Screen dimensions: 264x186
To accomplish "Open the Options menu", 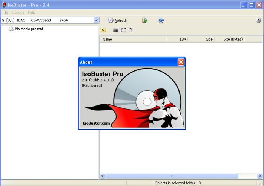I will pyautogui.click(x=18, y=12).
